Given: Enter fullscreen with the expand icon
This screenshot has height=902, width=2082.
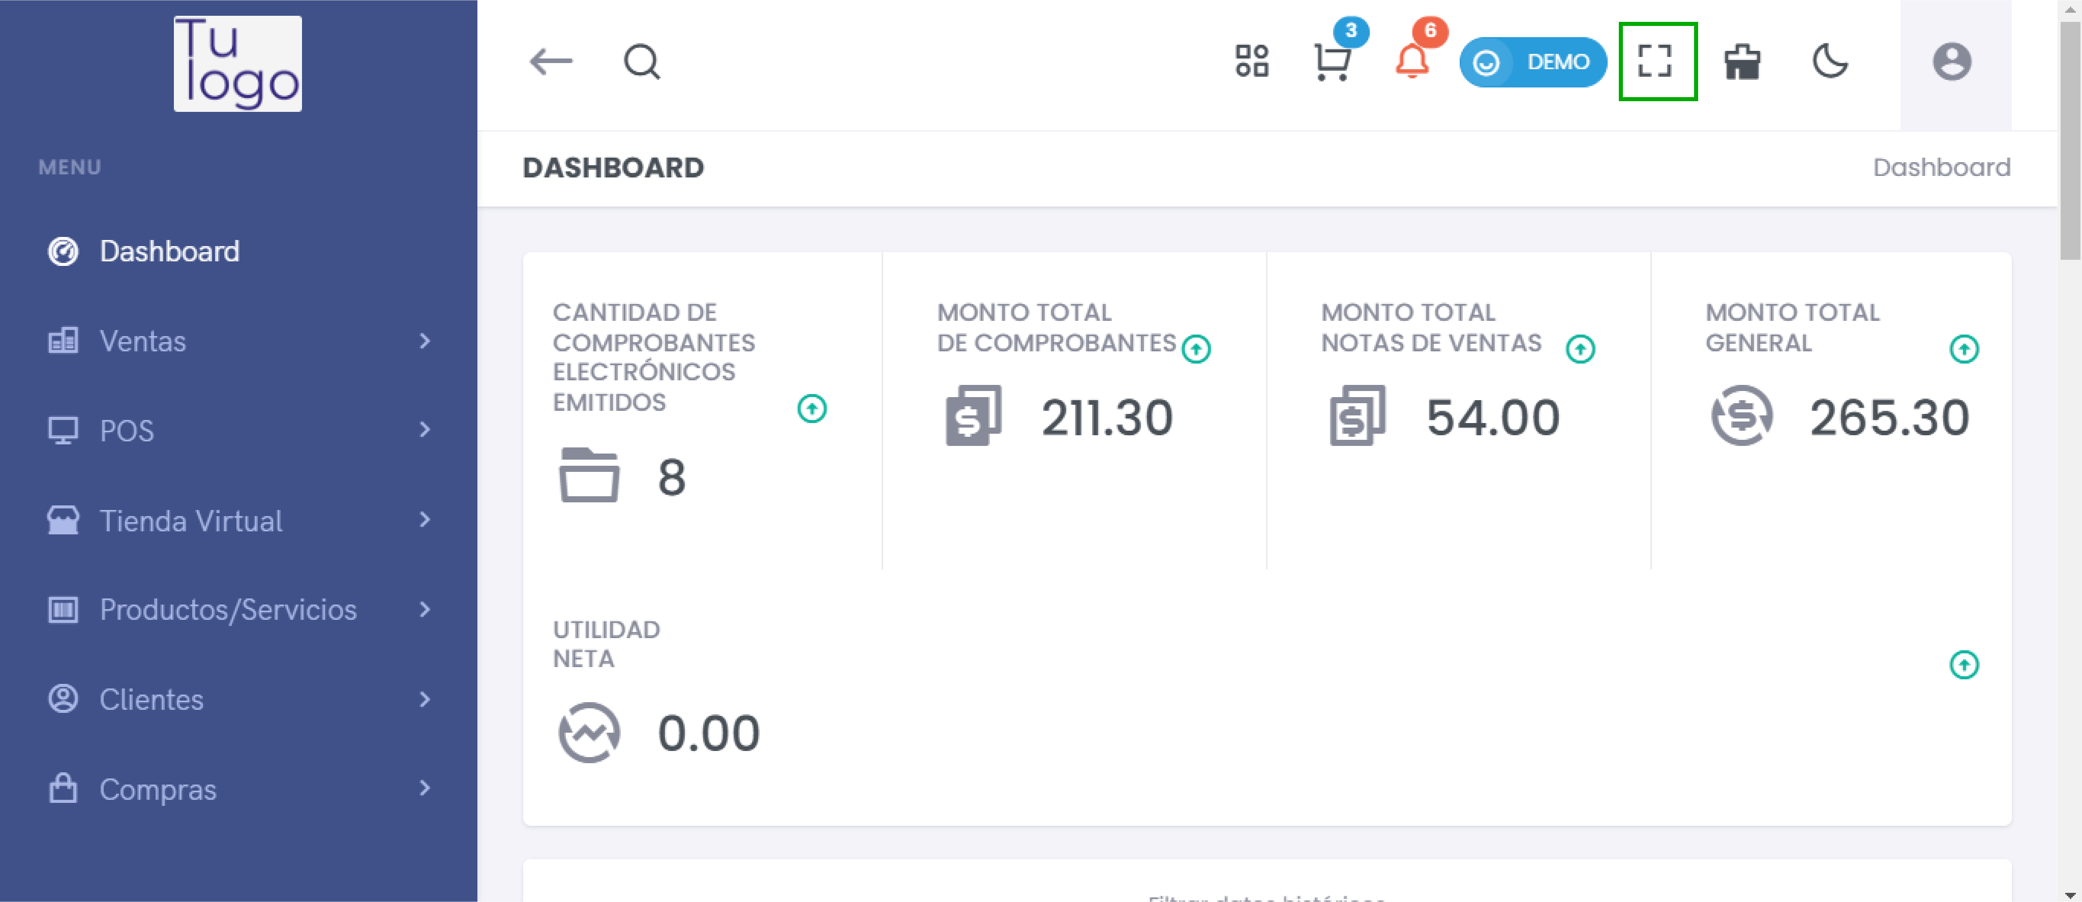Looking at the screenshot, I should tap(1656, 62).
